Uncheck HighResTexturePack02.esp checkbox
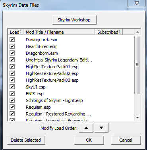Screen dimensions: 147x150 (12, 73)
